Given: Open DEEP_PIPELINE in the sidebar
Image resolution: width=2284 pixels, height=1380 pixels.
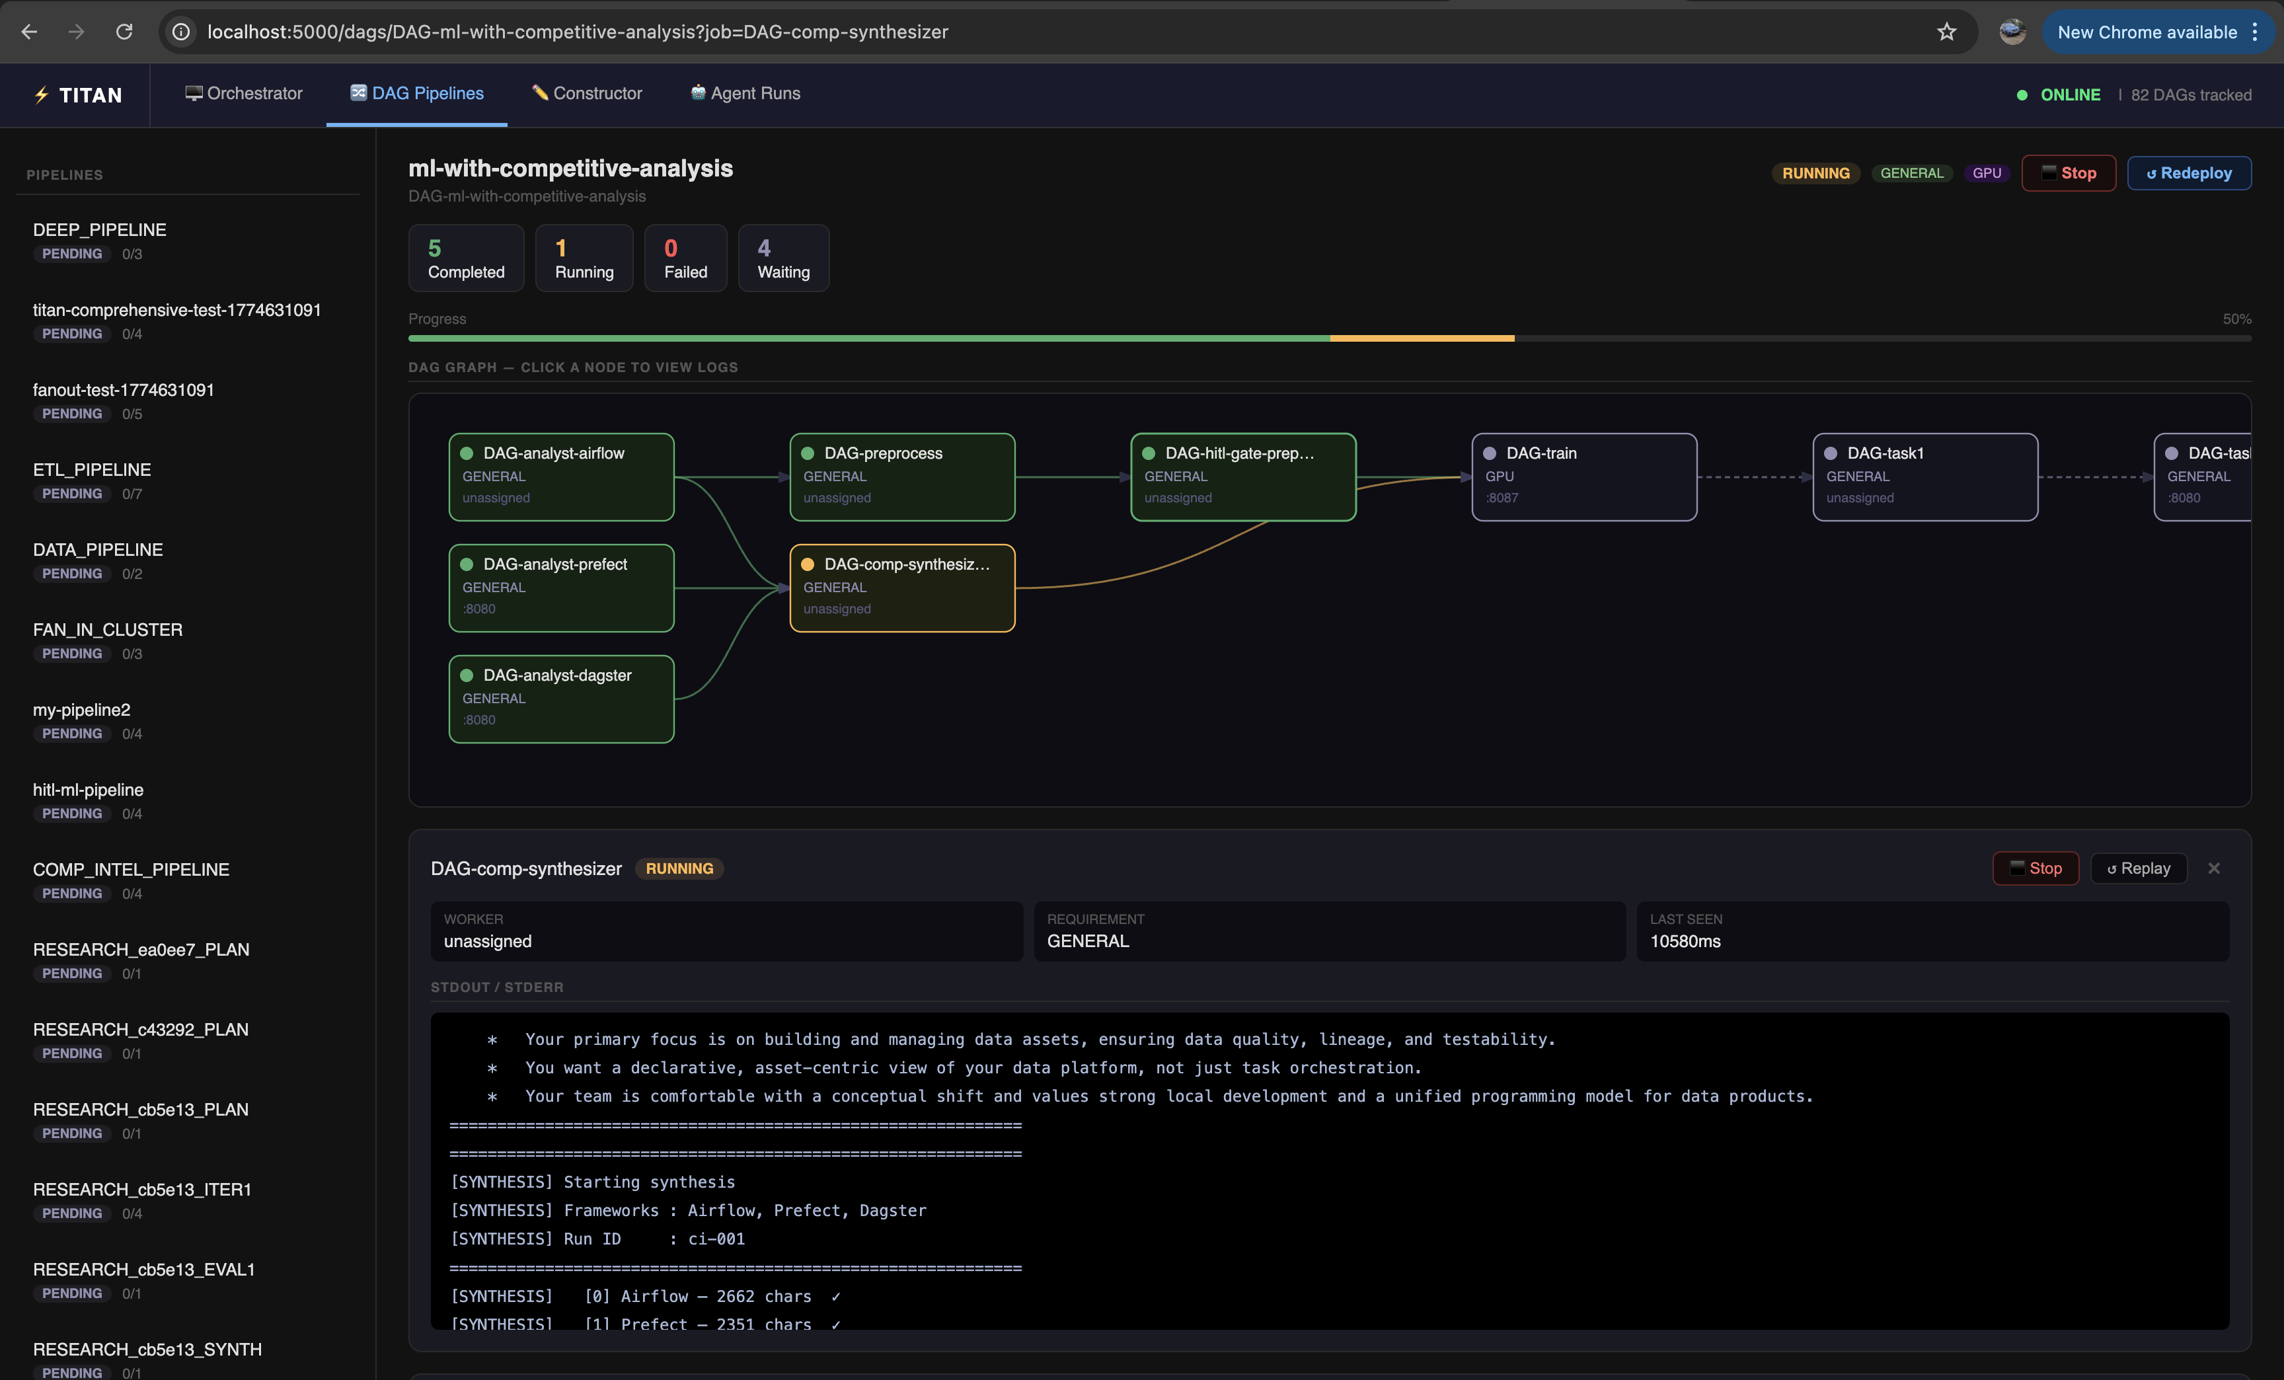Looking at the screenshot, I should point(187,240).
